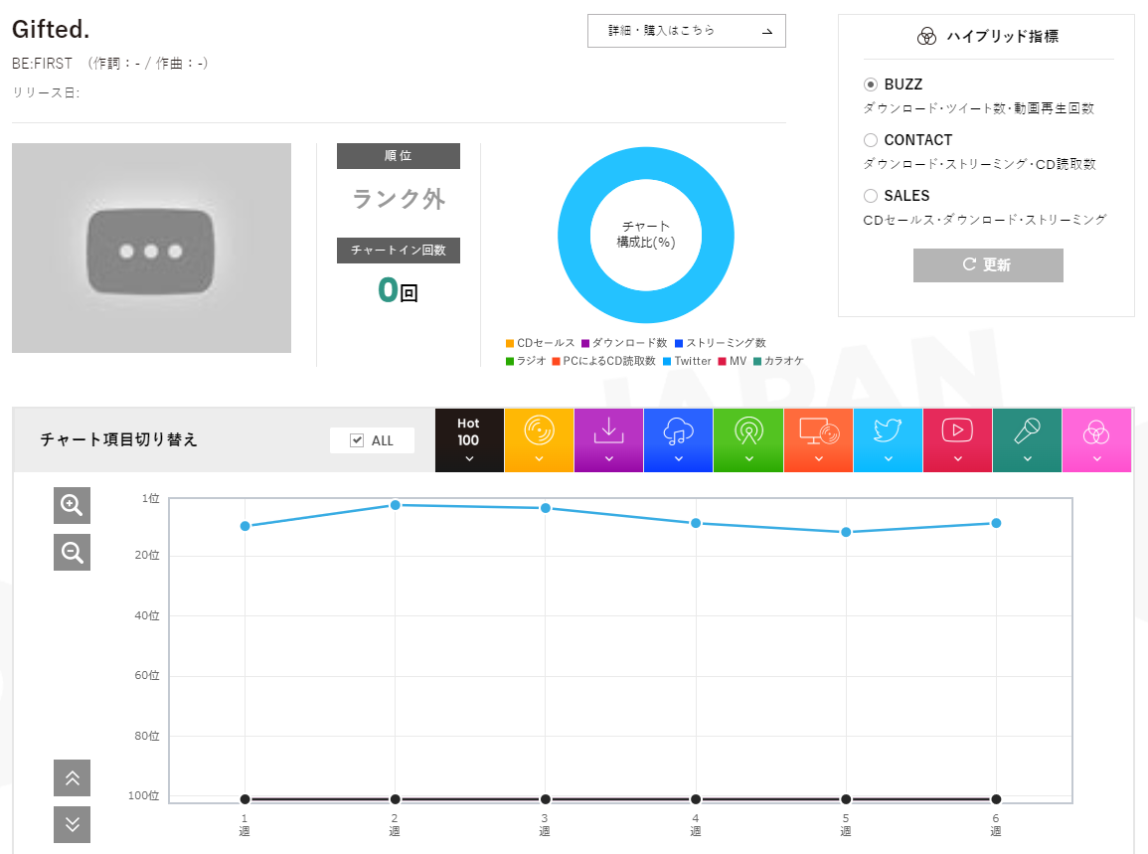Viewport: 1148px width, 854px height.
Task: Click the blue chart composition donut ring
Action: pos(574,235)
